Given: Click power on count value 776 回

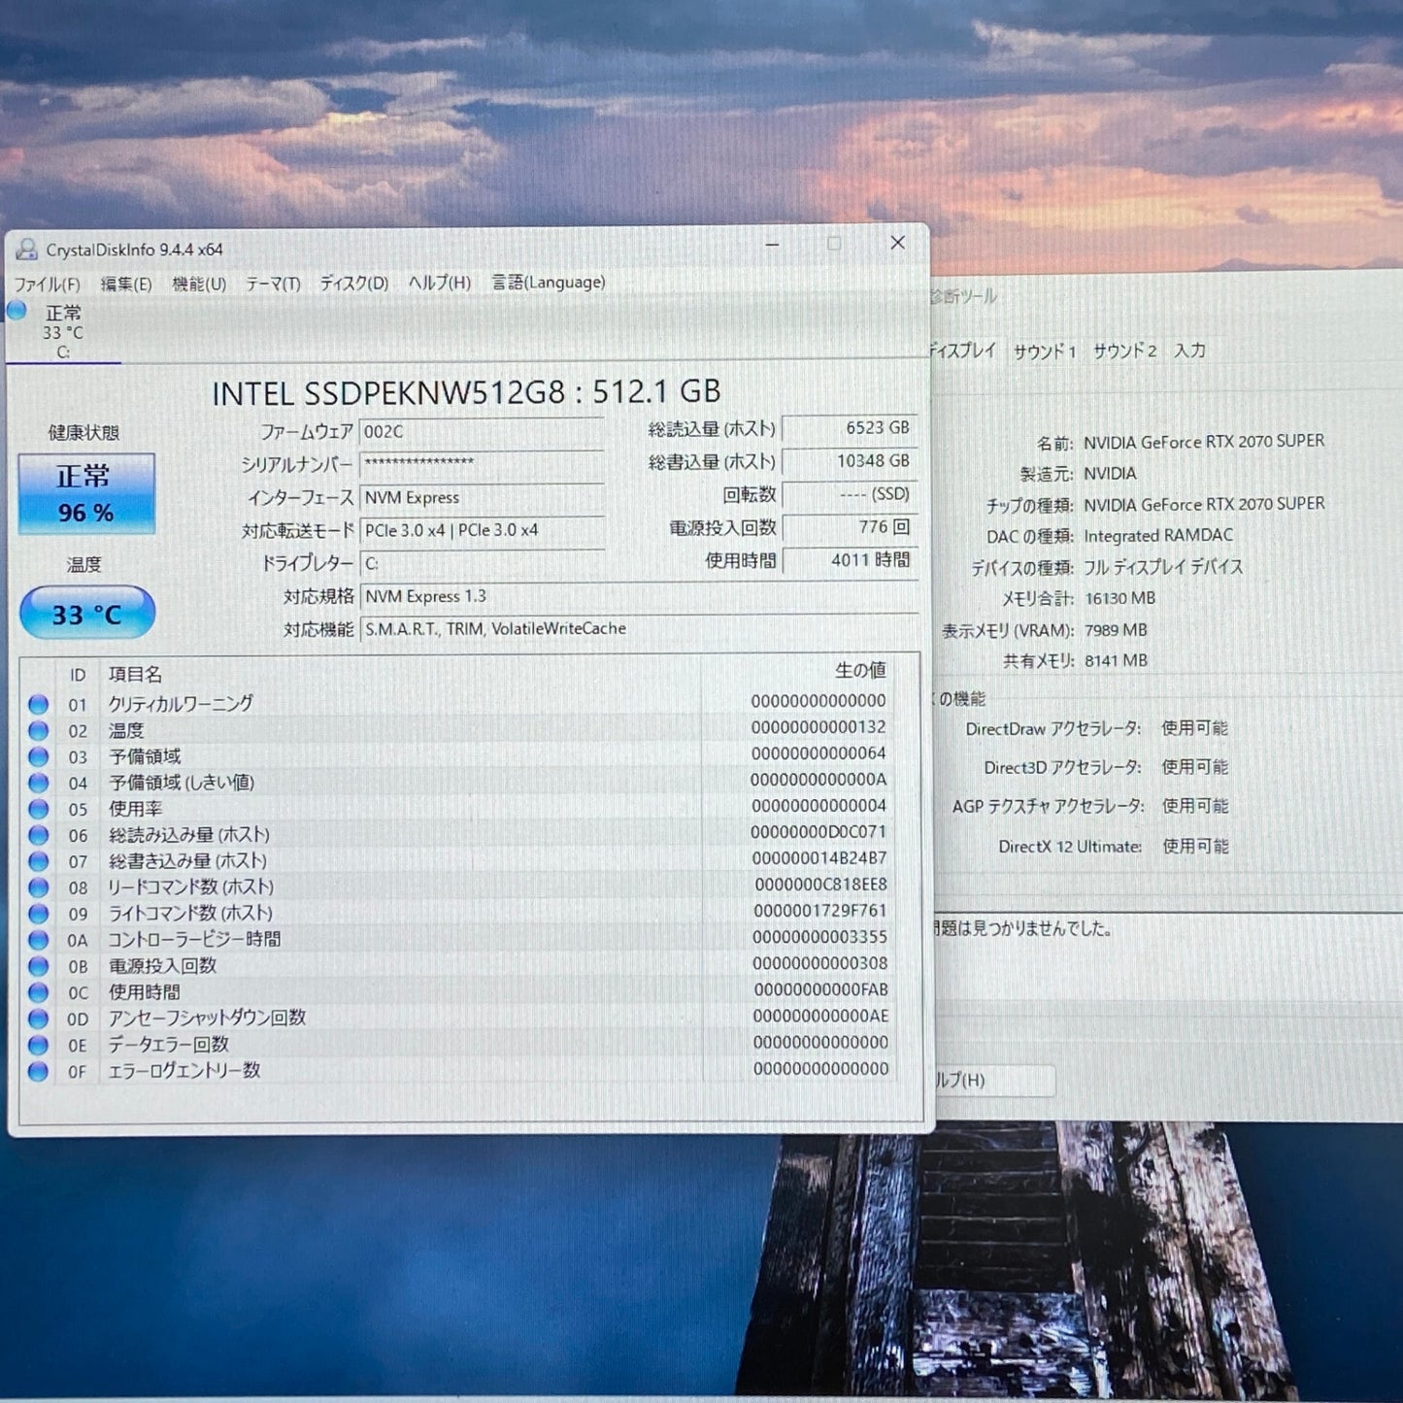Looking at the screenshot, I should [x=850, y=527].
